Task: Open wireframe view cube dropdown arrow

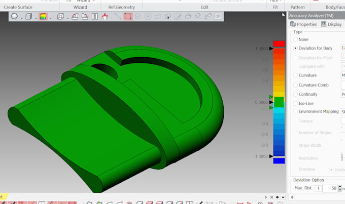Action: coord(67,18)
